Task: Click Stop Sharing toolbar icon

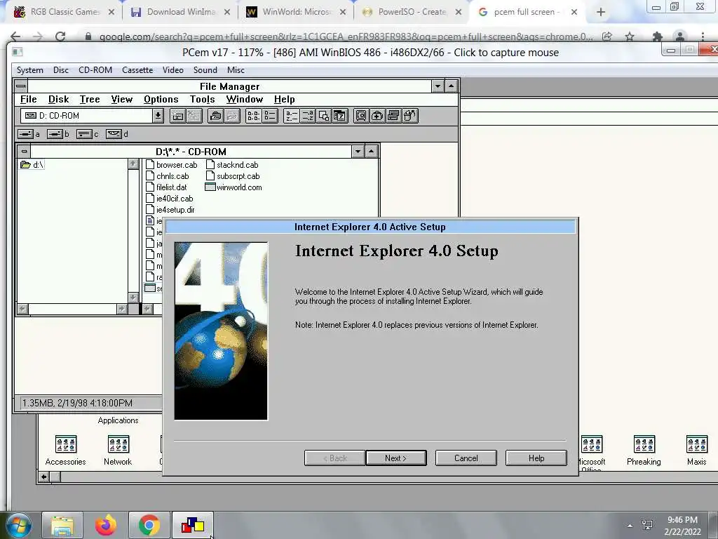Action: pos(231,116)
